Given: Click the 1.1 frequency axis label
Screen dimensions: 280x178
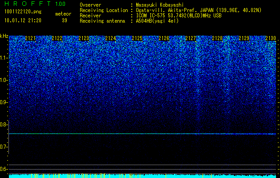Looking at the screenshot, I should click(x=4, y=58).
